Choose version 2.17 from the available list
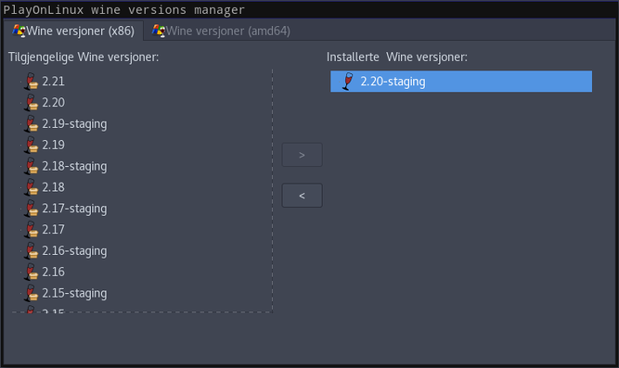619x368 pixels. (x=53, y=230)
